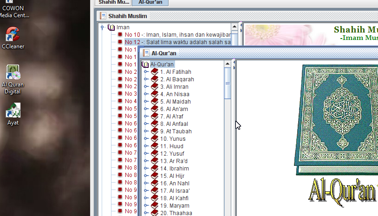Select 11. Huud surah text

(x=172, y=146)
